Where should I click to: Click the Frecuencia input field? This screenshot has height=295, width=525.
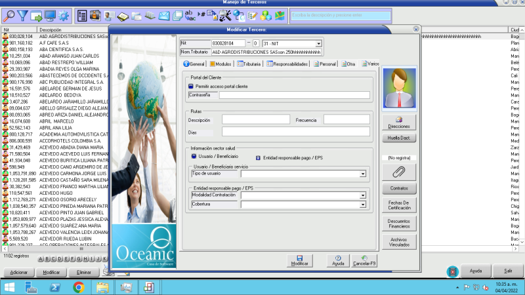click(346, 120)
